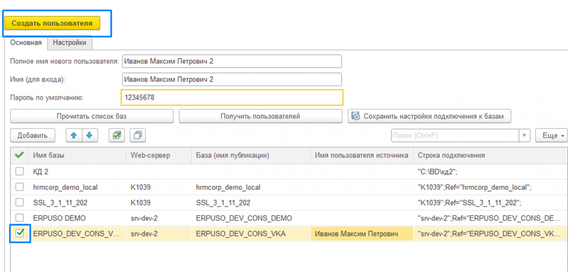Select the Основная tab
The image size is (568, 272).
click(26, 43)
